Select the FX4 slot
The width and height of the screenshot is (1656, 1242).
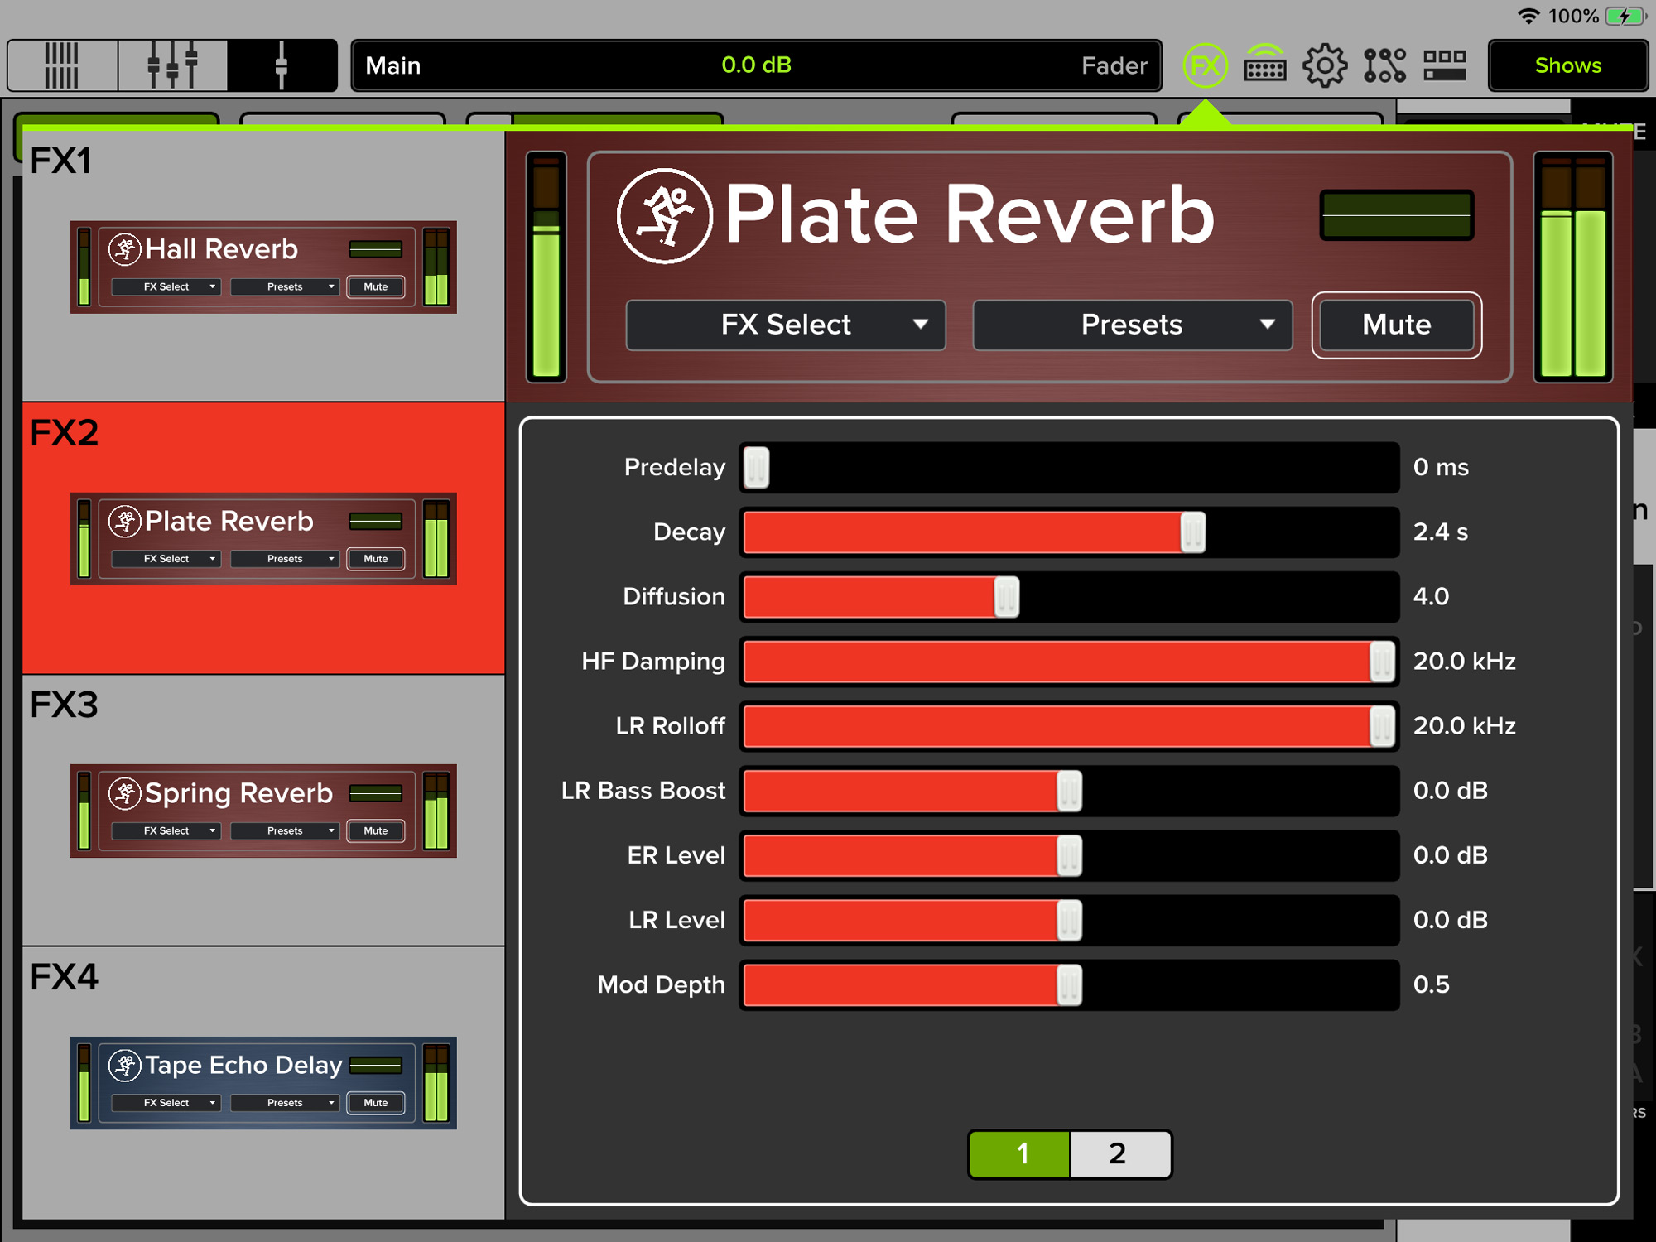263,1082
